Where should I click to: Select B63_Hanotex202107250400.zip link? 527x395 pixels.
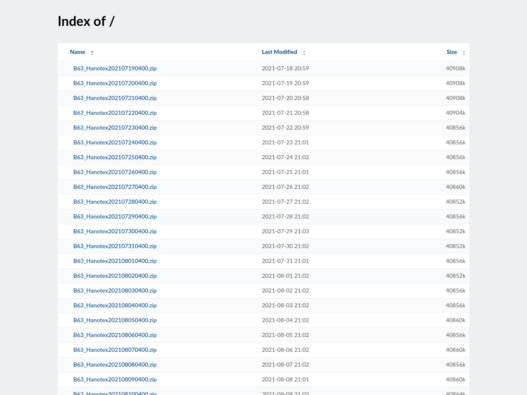pyautogui.click(x=115, y=157)
